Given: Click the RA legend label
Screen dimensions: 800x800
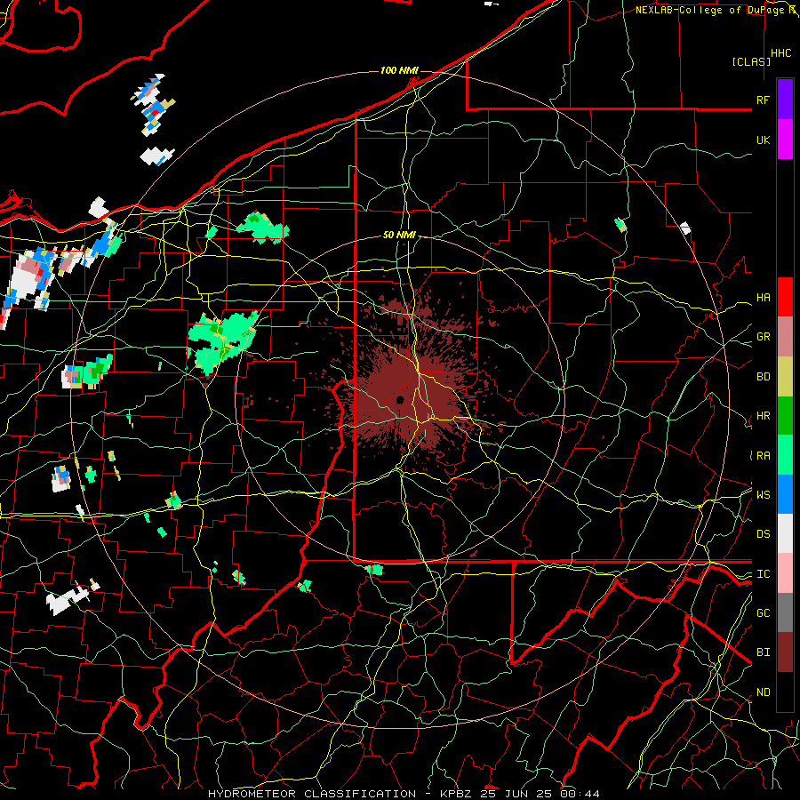Looking at the screenshot, I should click(x=763, y=456).
